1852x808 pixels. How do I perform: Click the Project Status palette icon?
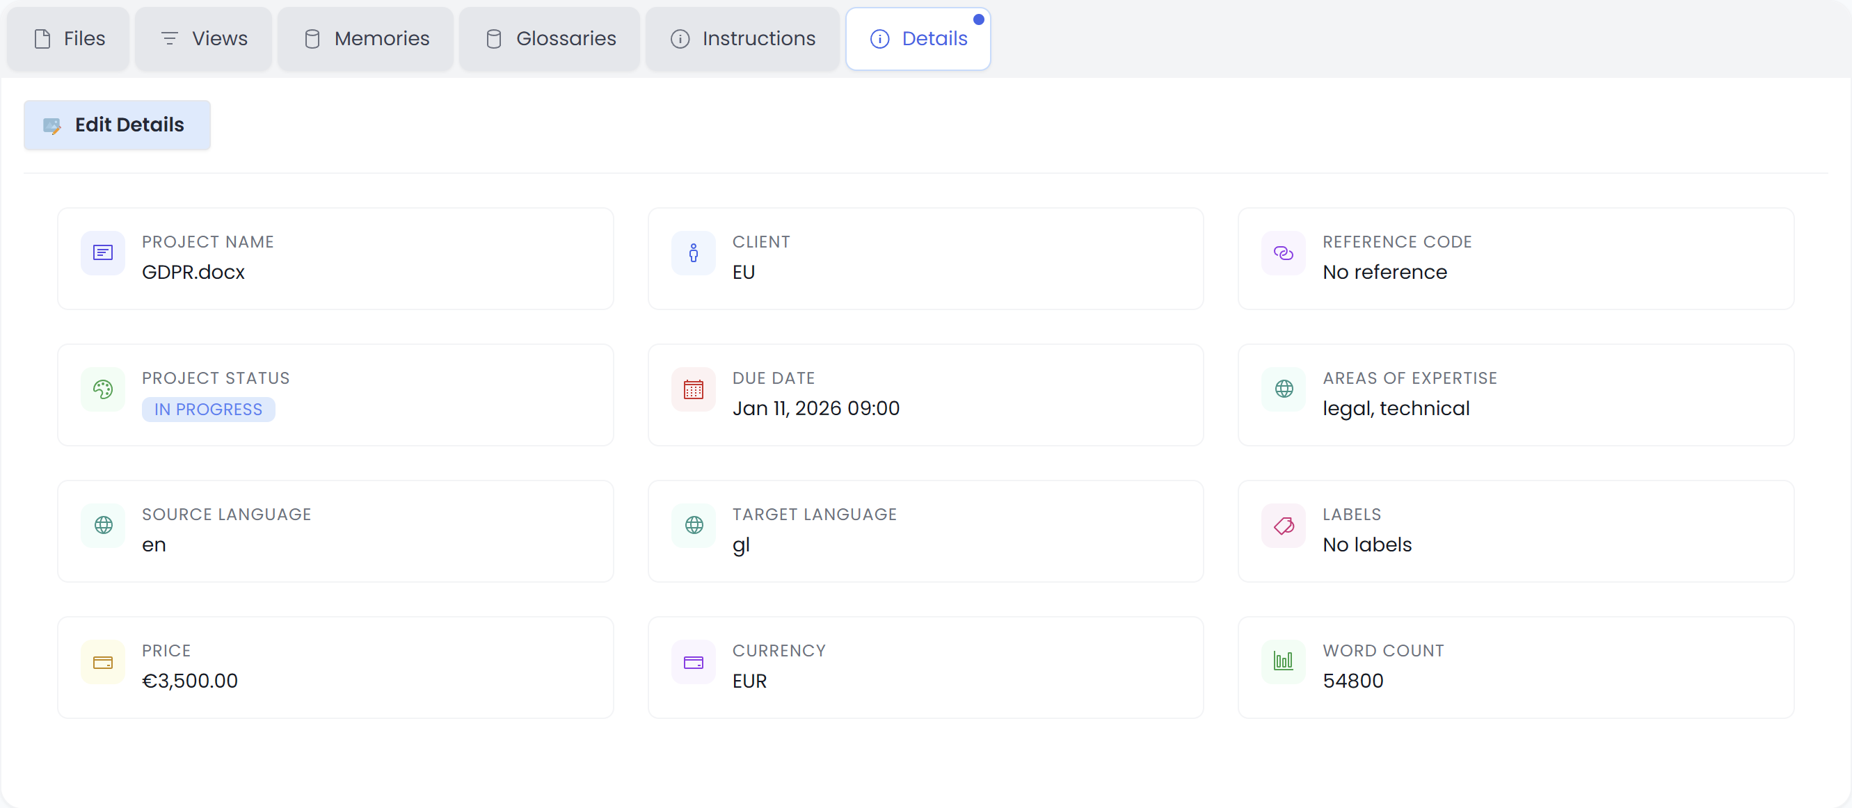103,389
